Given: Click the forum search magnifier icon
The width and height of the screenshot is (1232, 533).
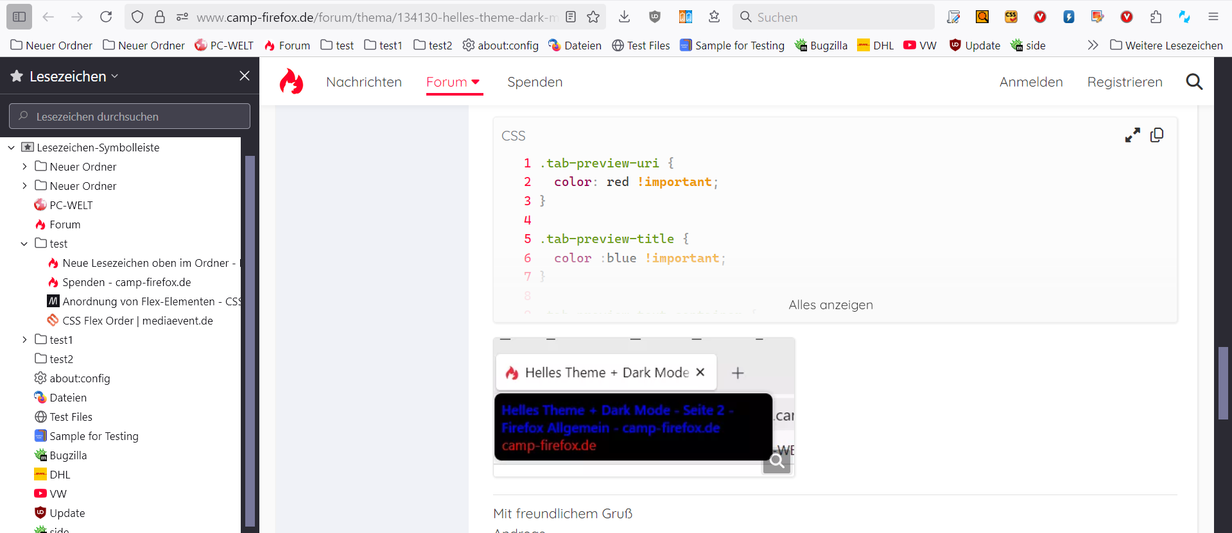Looking at the screenshot, I should coord(1194,81).
